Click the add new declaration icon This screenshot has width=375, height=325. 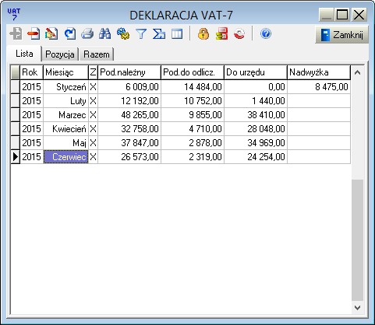[x=16, y=34]
